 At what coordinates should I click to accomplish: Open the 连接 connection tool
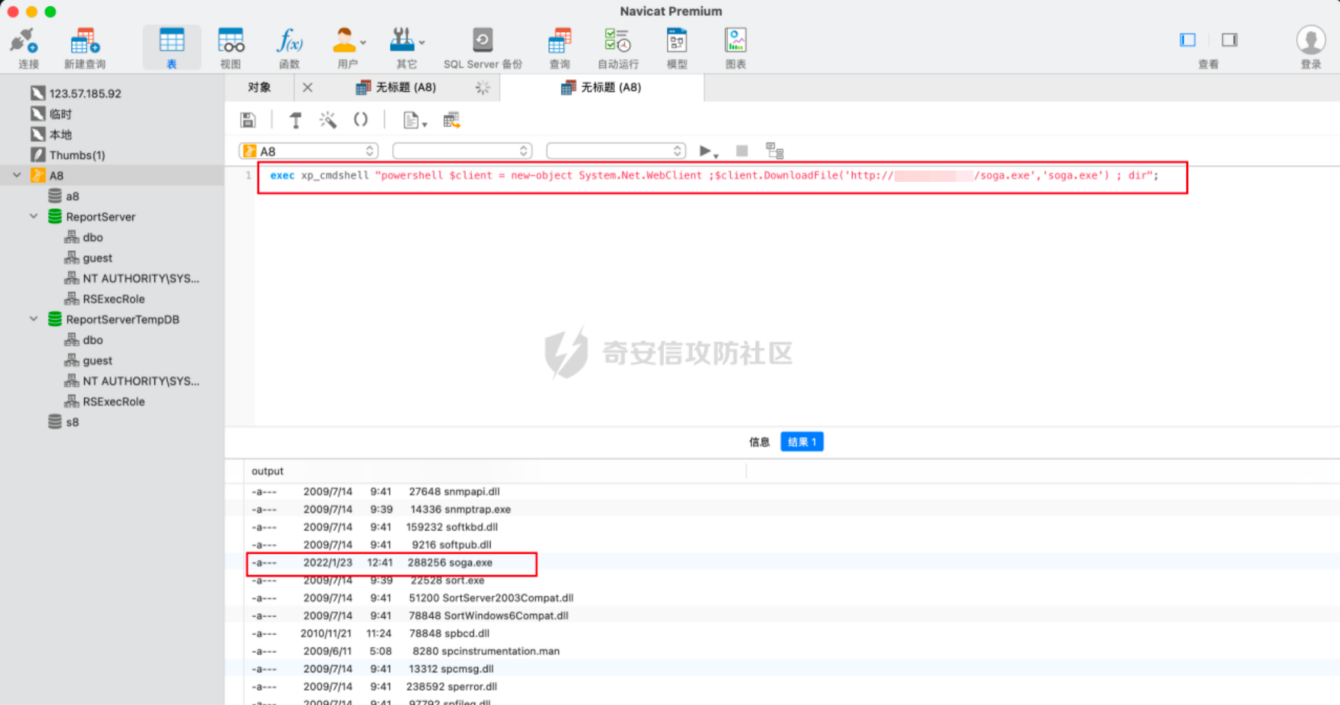27,48
